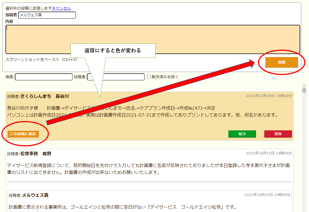Select poster name さくらしんまち 長谷川
309x212 pixels.
tap(44, 96)
